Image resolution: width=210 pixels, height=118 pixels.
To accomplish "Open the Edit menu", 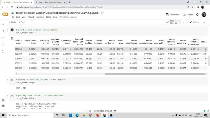I will 18,17.
